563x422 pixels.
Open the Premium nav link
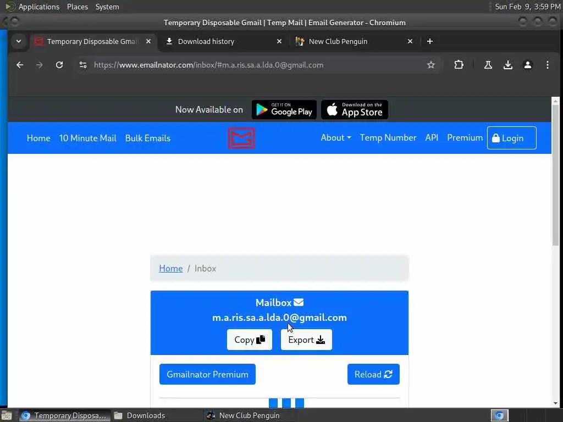point(465,138)
